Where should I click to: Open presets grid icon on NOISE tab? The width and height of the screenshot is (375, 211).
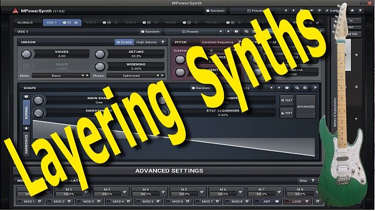189,22
